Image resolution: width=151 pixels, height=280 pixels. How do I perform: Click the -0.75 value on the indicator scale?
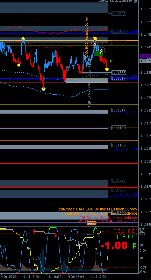click(143, 267)
